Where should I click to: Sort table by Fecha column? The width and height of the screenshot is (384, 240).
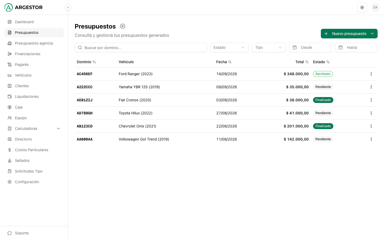coord(224,62)
